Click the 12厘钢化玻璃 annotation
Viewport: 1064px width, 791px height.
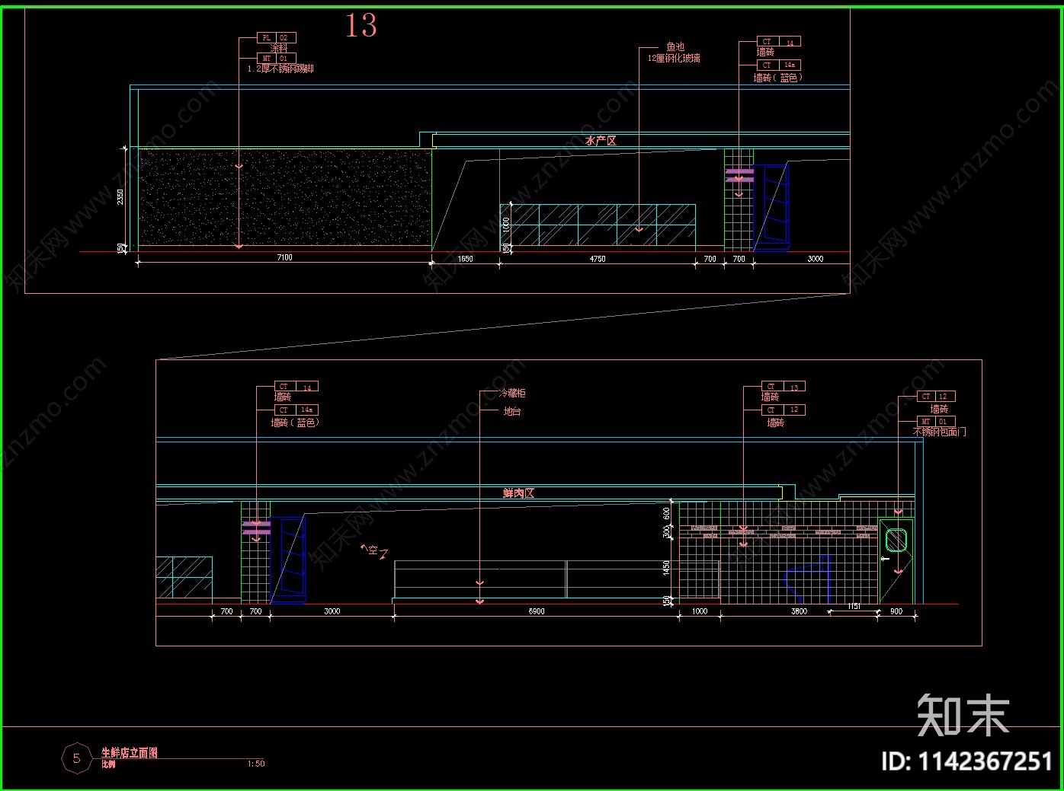(x=674, y=59)
